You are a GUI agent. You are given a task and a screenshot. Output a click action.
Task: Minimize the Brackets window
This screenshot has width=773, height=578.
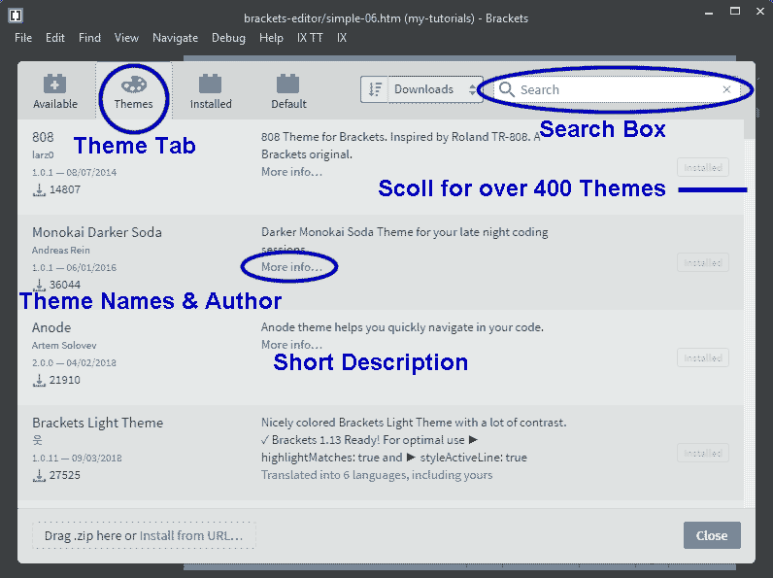[x=709, y=13]
